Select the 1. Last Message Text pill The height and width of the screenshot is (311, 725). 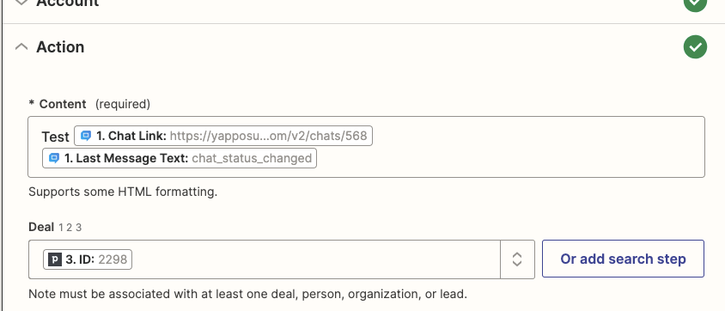click(180, 158)
